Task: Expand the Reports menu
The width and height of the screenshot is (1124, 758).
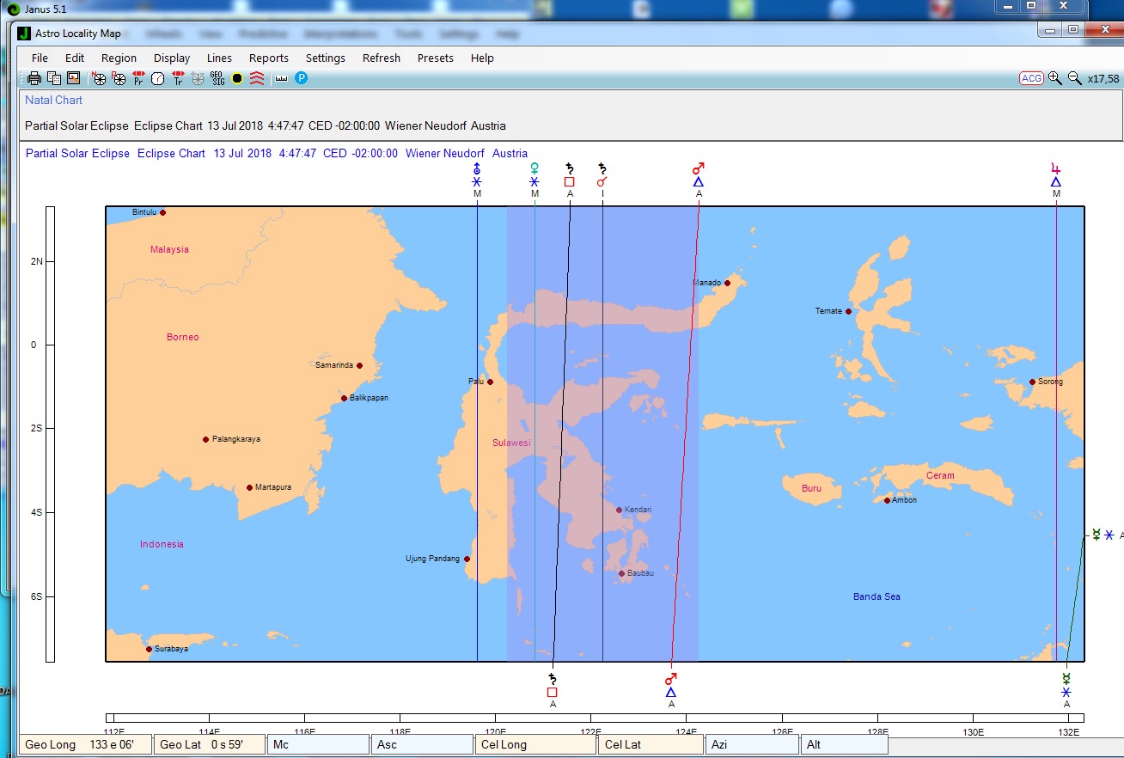Action: tap(269, 58)
